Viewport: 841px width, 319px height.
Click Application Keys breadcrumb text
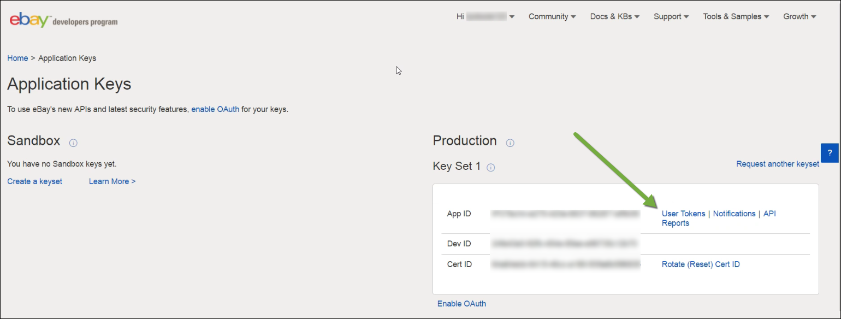(67, 58)
